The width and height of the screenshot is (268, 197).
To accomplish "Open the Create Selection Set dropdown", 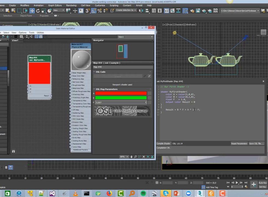I will point(126,10).
